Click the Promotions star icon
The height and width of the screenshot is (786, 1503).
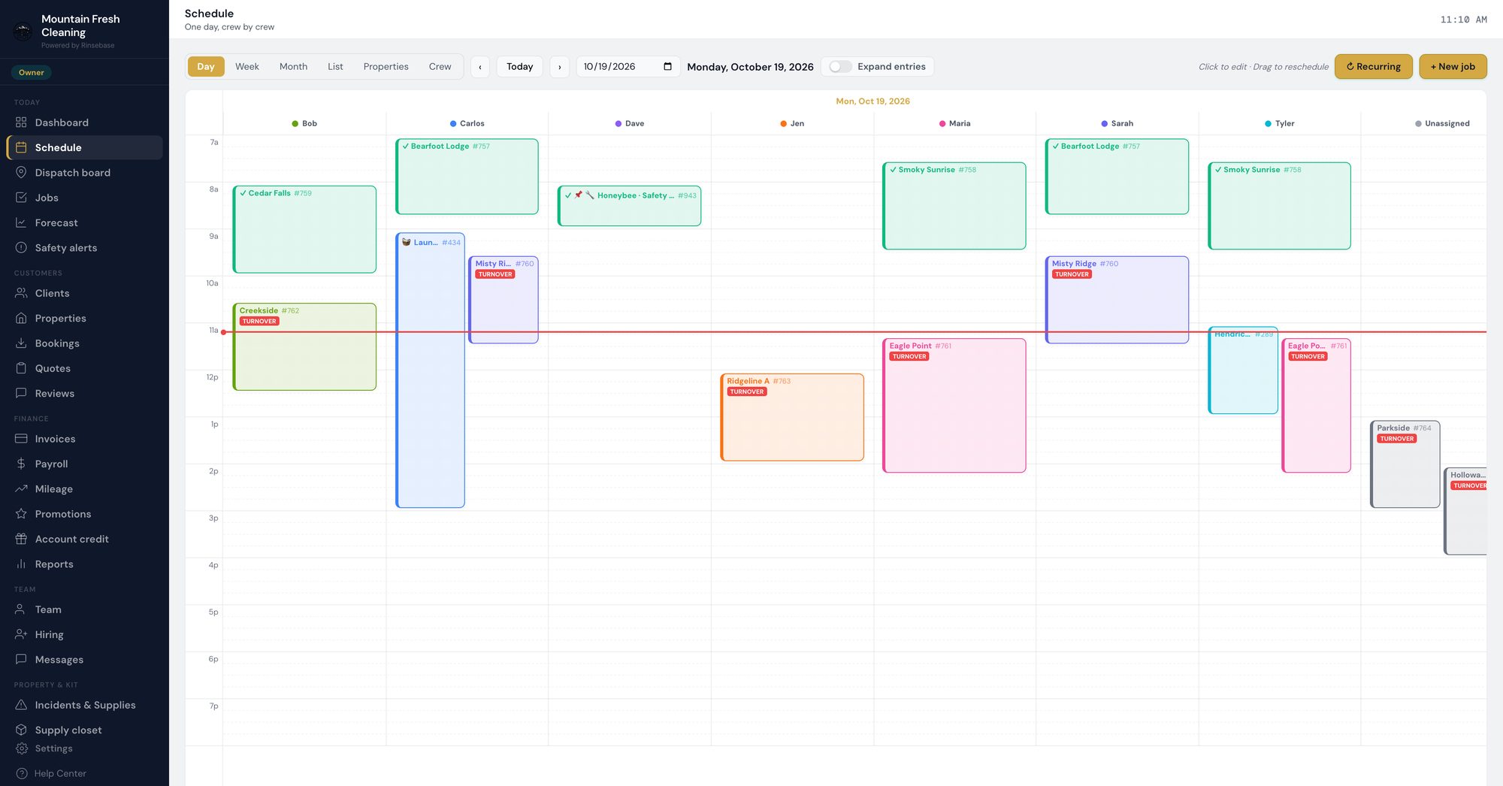click(21, 514)
